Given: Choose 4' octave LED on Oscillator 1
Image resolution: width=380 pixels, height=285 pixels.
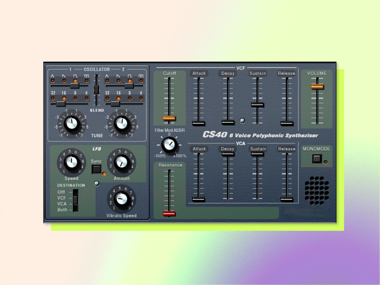Looking at the screenshot, I should (x=87, y=98).
